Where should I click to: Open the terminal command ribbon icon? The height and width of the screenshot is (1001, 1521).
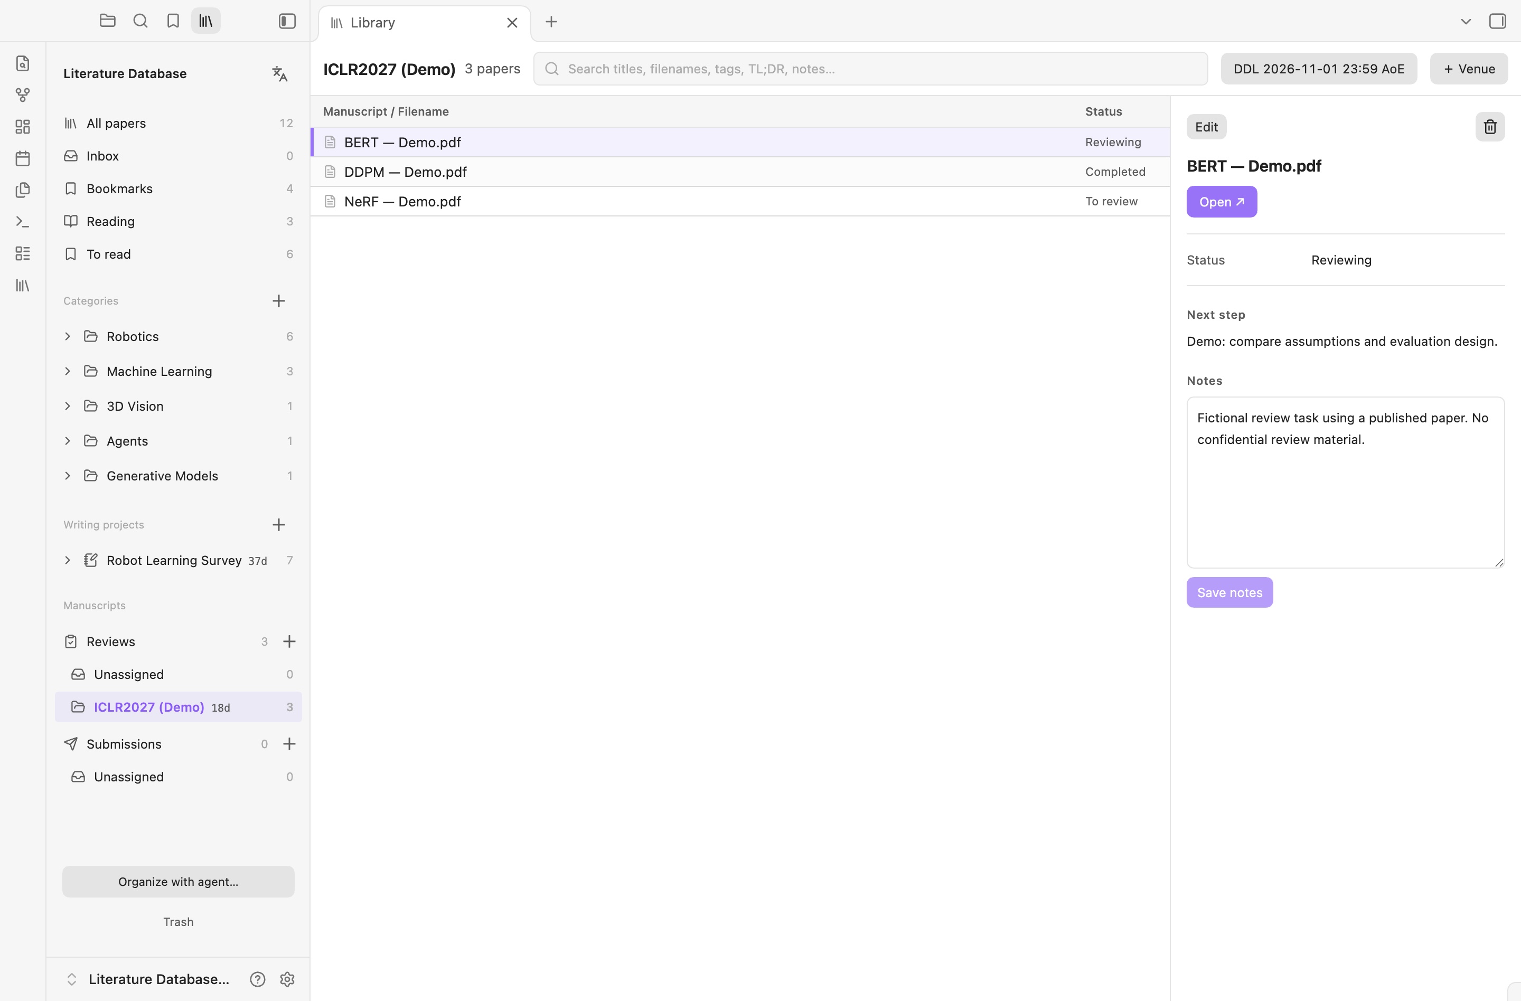pyautogui.click(x=23, y=222)
